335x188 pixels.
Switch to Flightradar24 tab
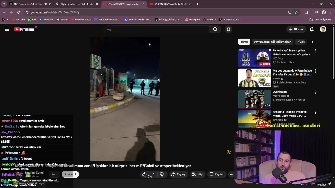77,4
